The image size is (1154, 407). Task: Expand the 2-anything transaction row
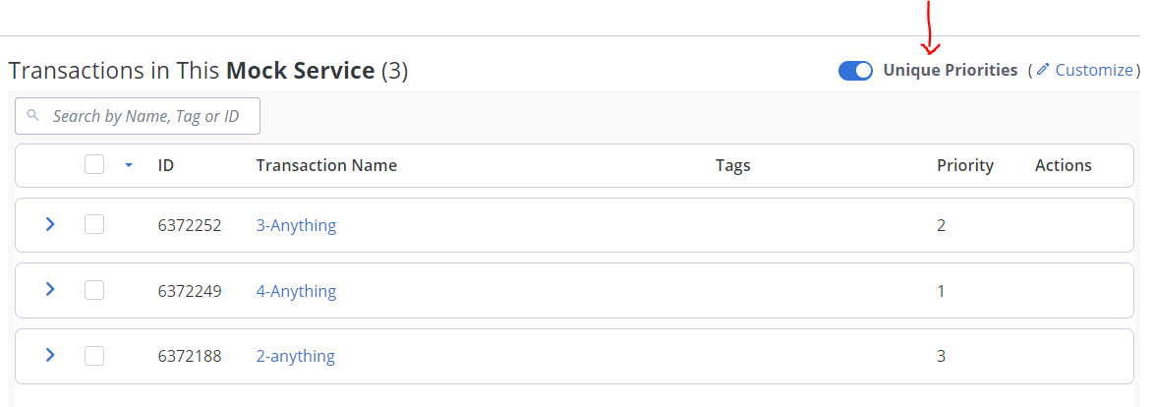[x=50, y=356]
